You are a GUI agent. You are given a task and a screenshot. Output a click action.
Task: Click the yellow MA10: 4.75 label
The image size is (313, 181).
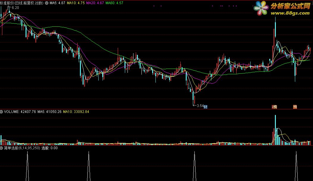click(x=76, y=3)
